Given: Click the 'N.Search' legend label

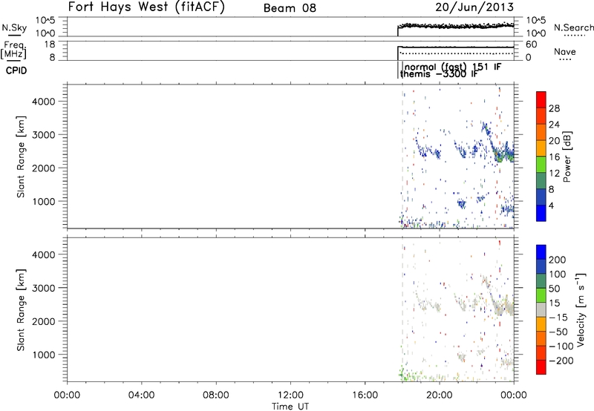Looking at the screenshot, I should pos(573,27).
